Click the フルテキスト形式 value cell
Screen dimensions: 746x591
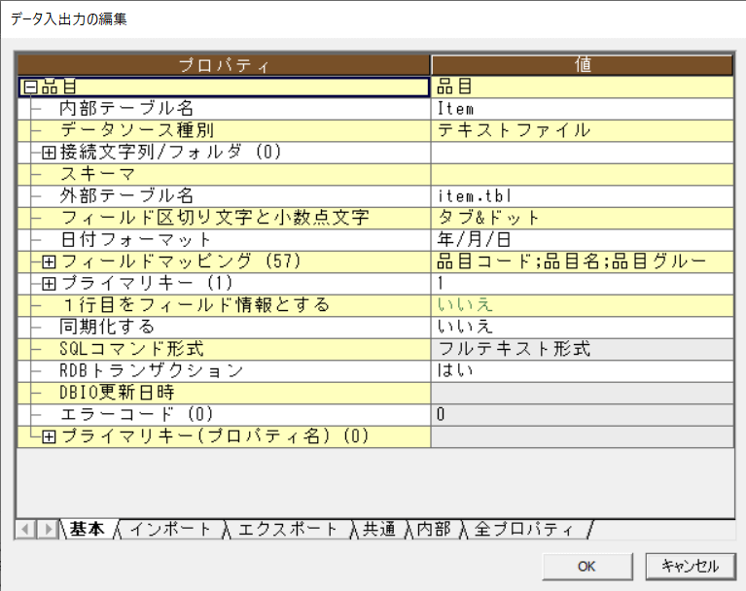583,350
